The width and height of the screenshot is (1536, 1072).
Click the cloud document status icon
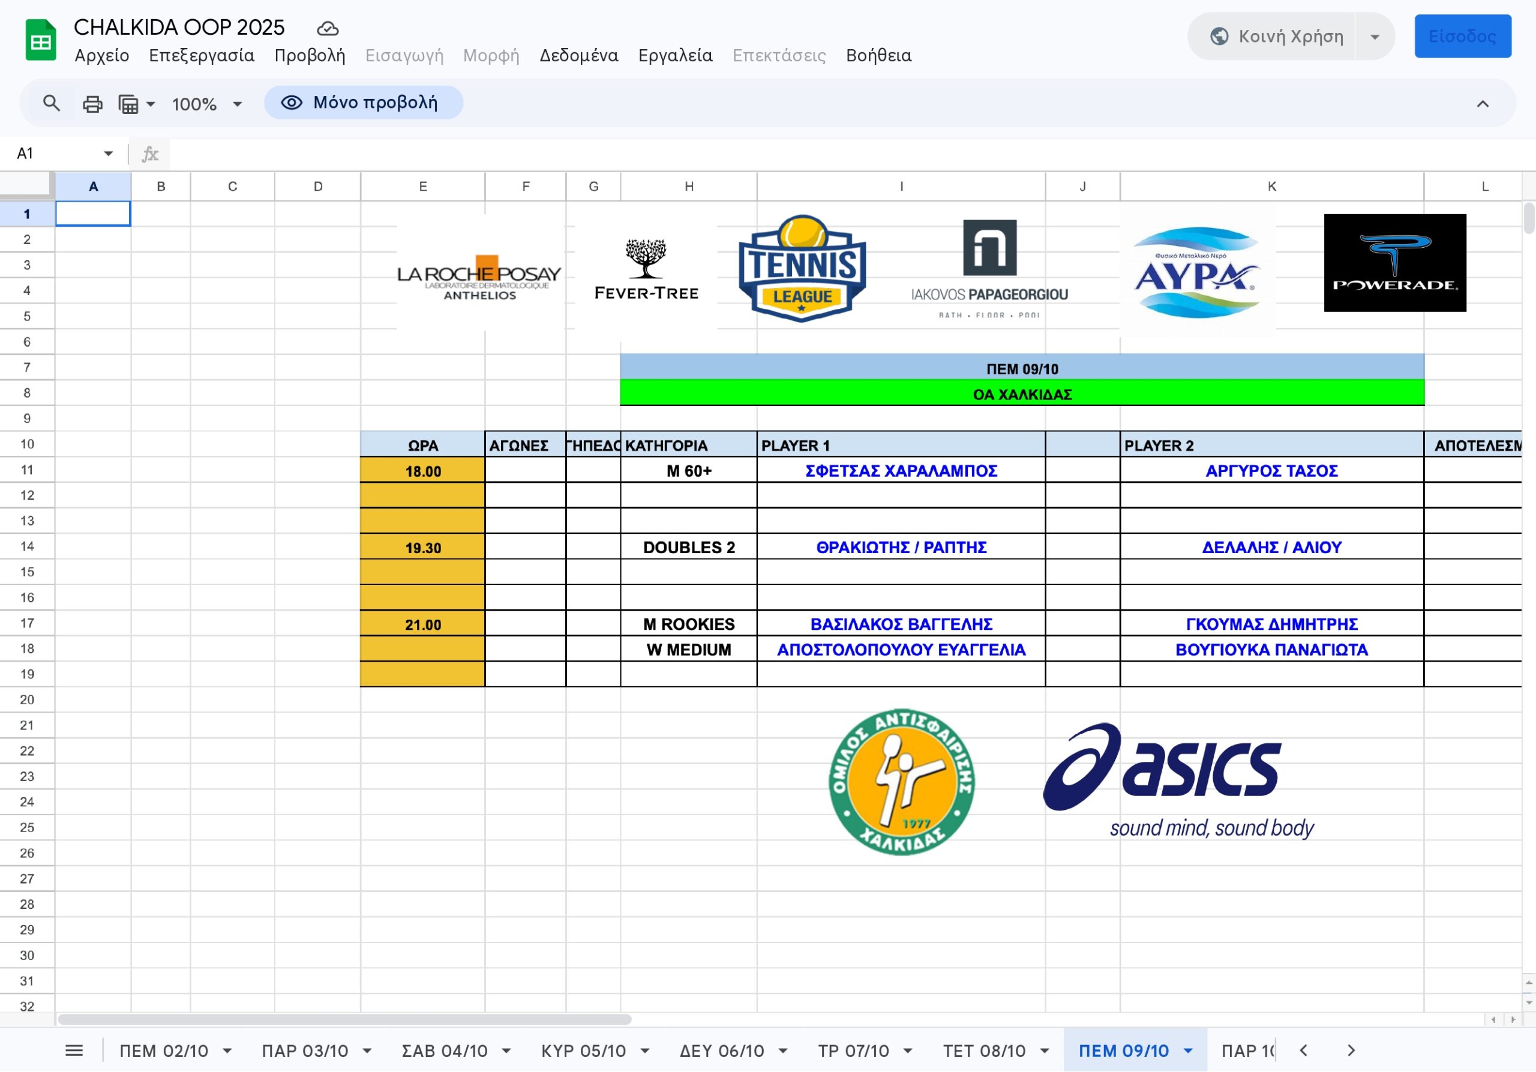point(327,29)
